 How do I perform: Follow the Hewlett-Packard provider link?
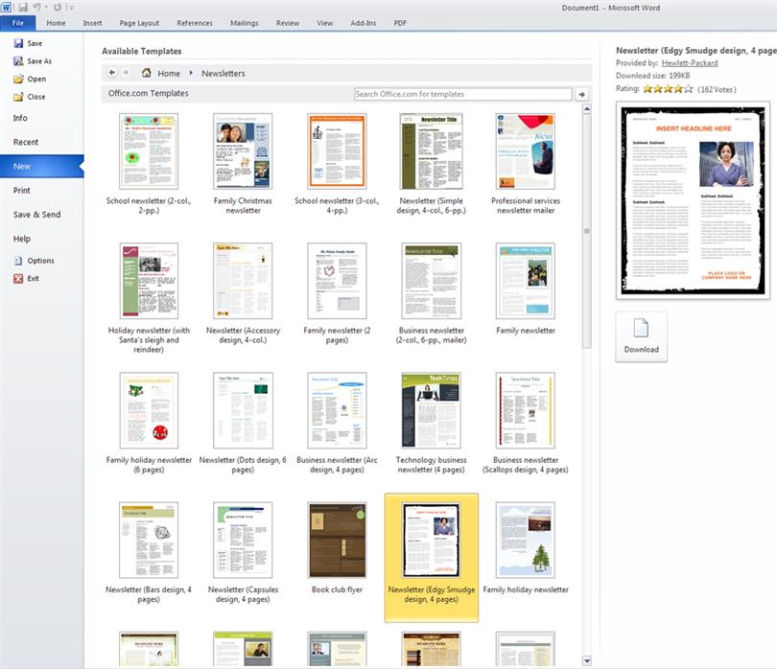pos(690,63)
